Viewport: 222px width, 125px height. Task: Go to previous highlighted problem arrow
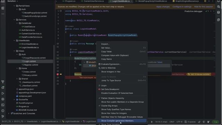pos(211,11)
